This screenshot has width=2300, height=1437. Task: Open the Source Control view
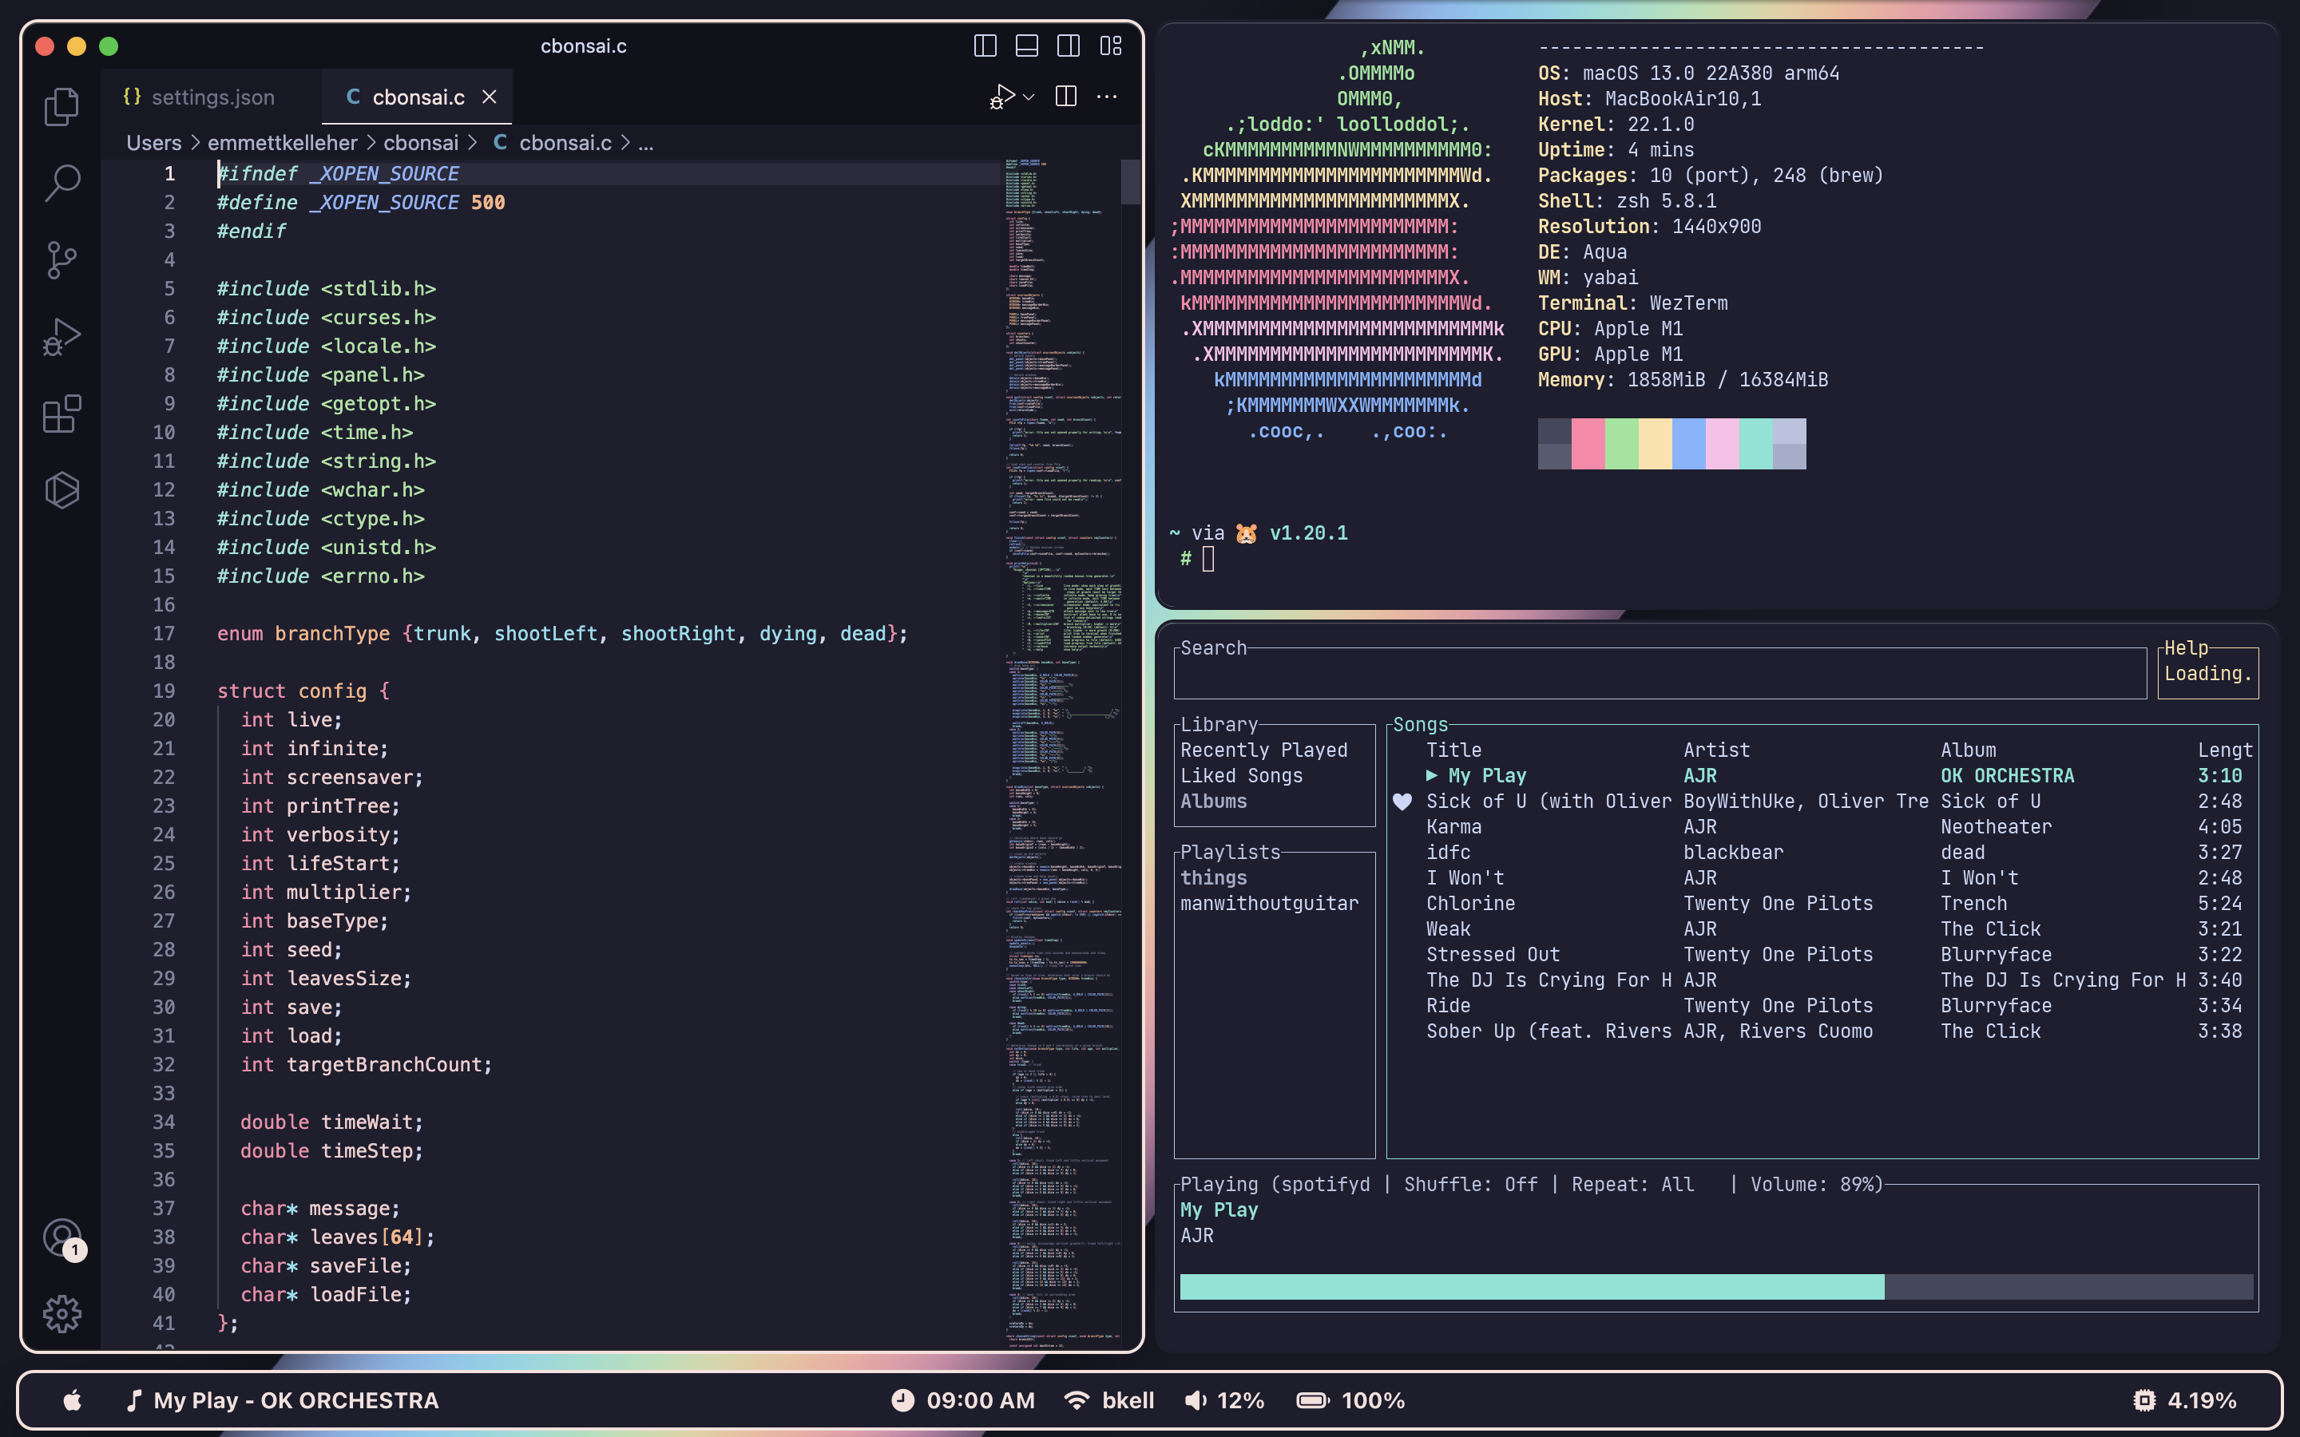pos(61,259)
